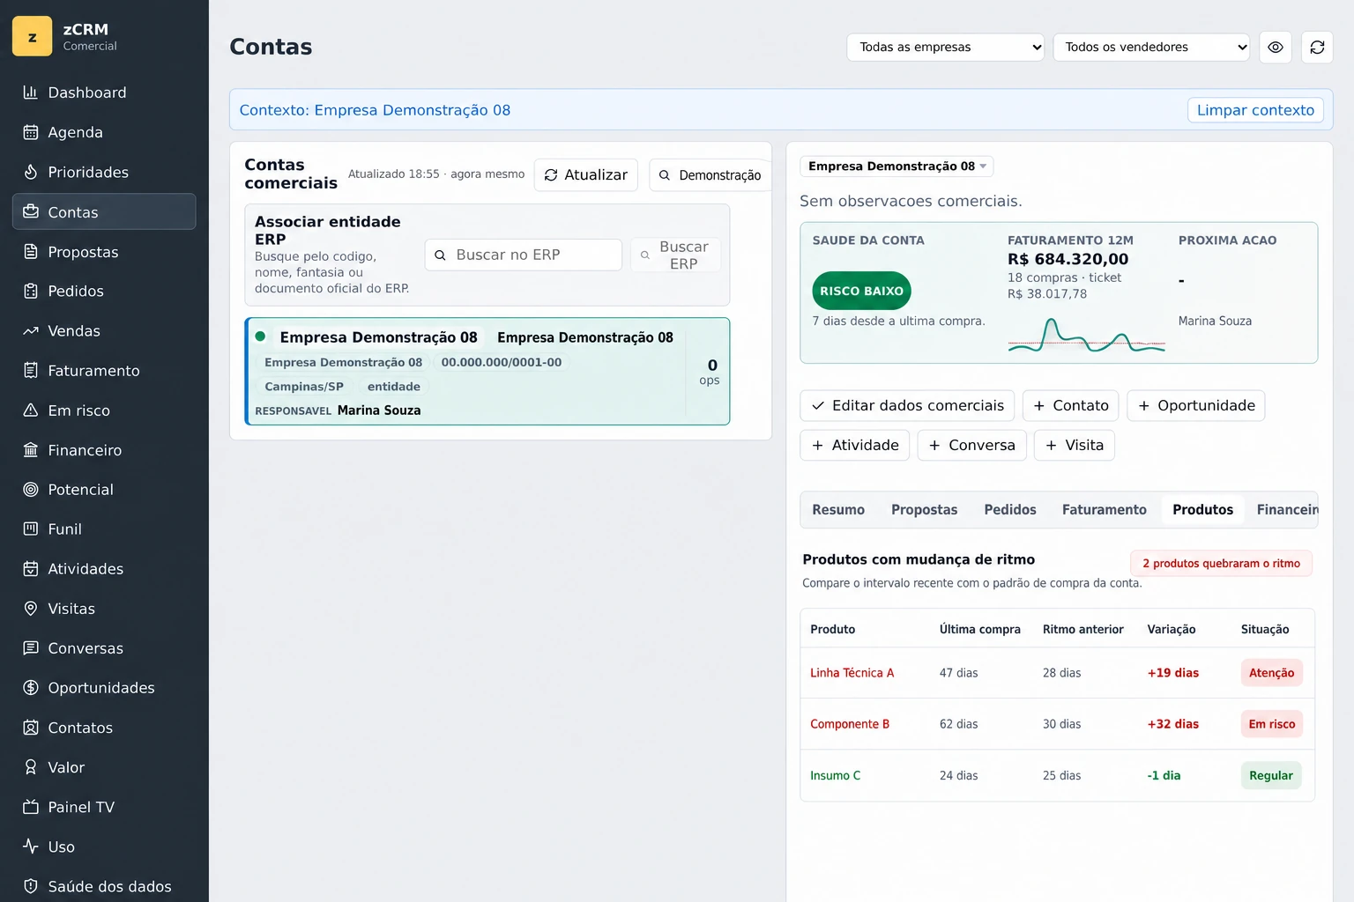Image resolution: width=1354 pixels, height=902 pixels.
Task: Click the Regular status badge
Action: (x=1270, y=776)
